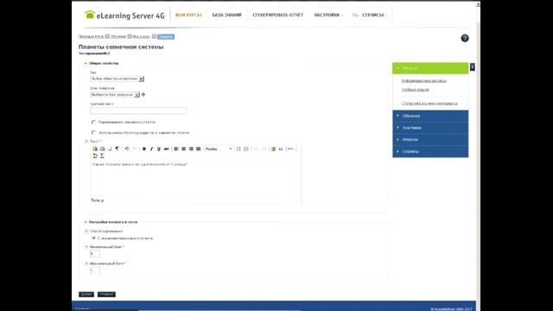Align text right in the editor
This screenshot has height=311, width=553.
tap(191, 149)
